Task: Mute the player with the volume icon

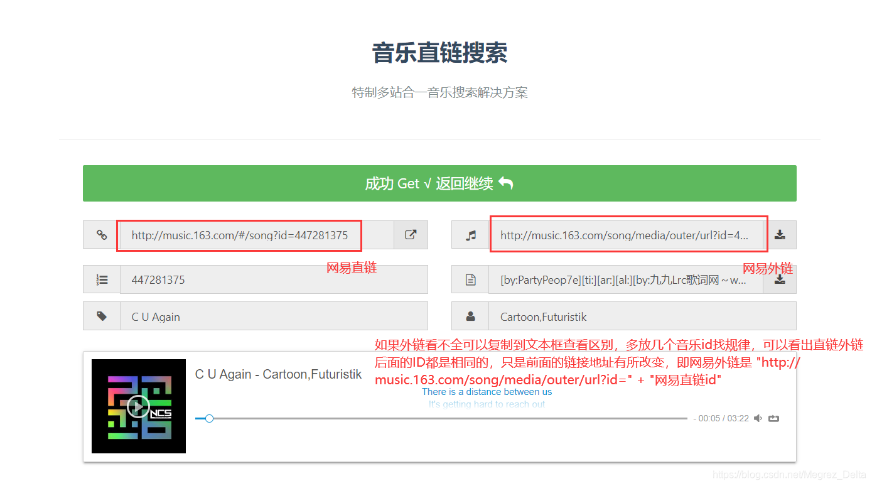Action: point(758,418)
